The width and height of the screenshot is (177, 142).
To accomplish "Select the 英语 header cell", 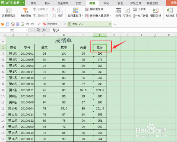I will 83,47.
